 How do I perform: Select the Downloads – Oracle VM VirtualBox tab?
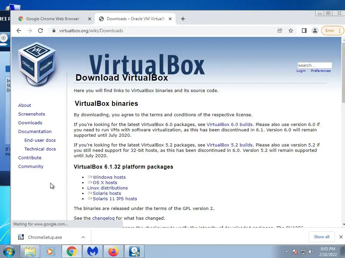[135, 19]
